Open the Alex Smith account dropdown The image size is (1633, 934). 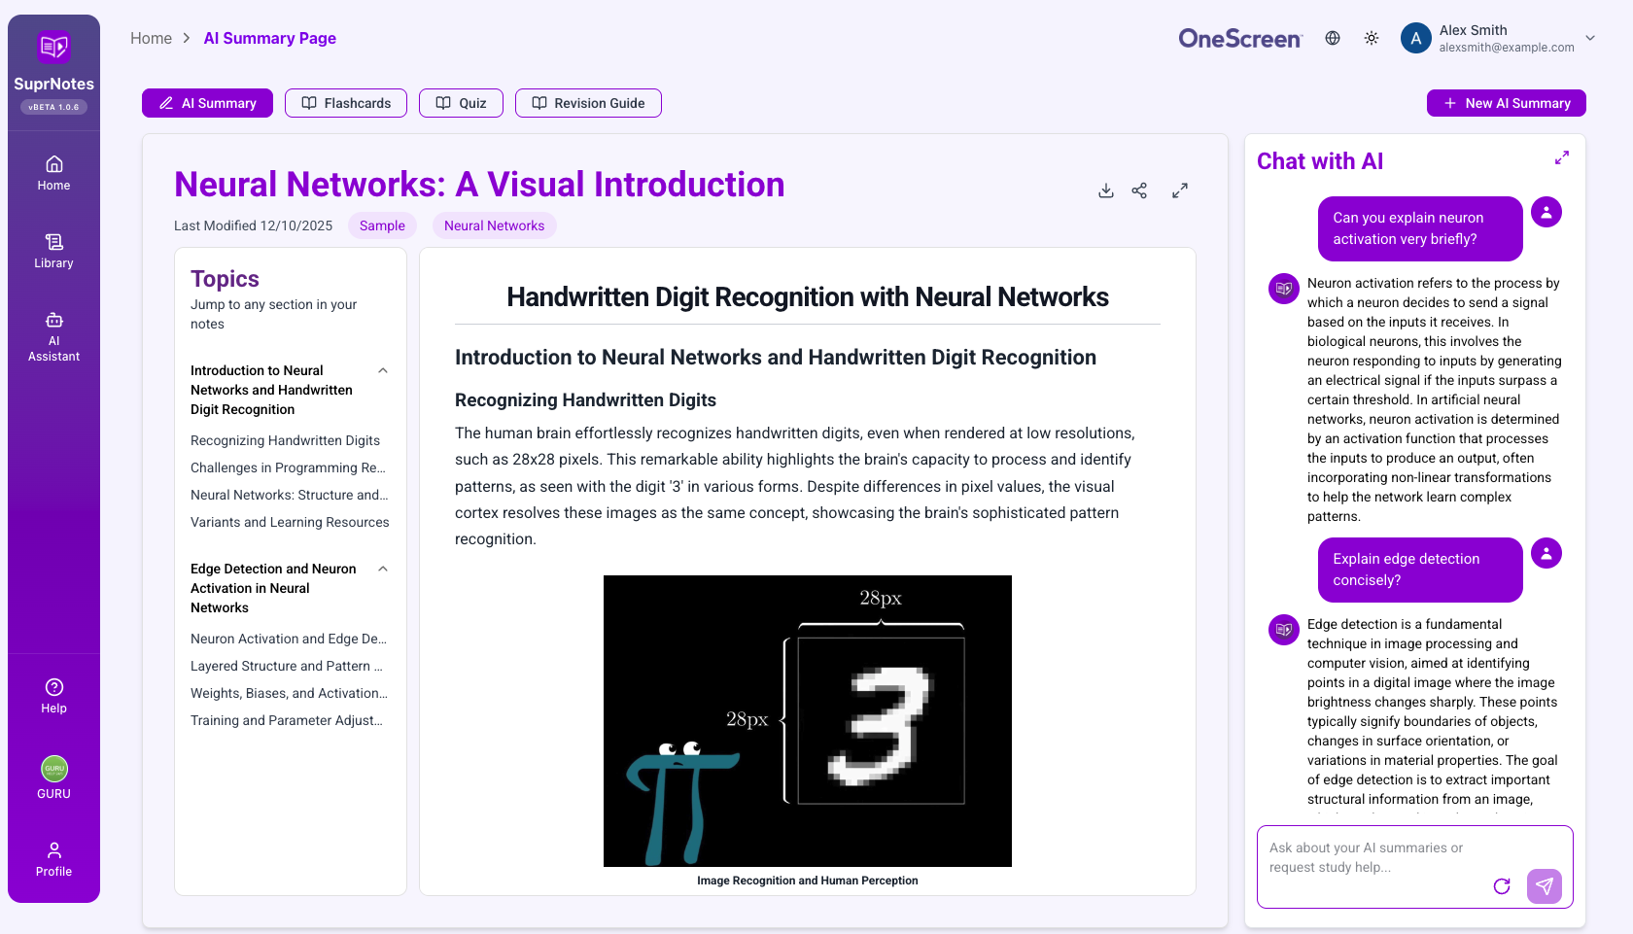pyautogui.click(x=1590, y=38)
